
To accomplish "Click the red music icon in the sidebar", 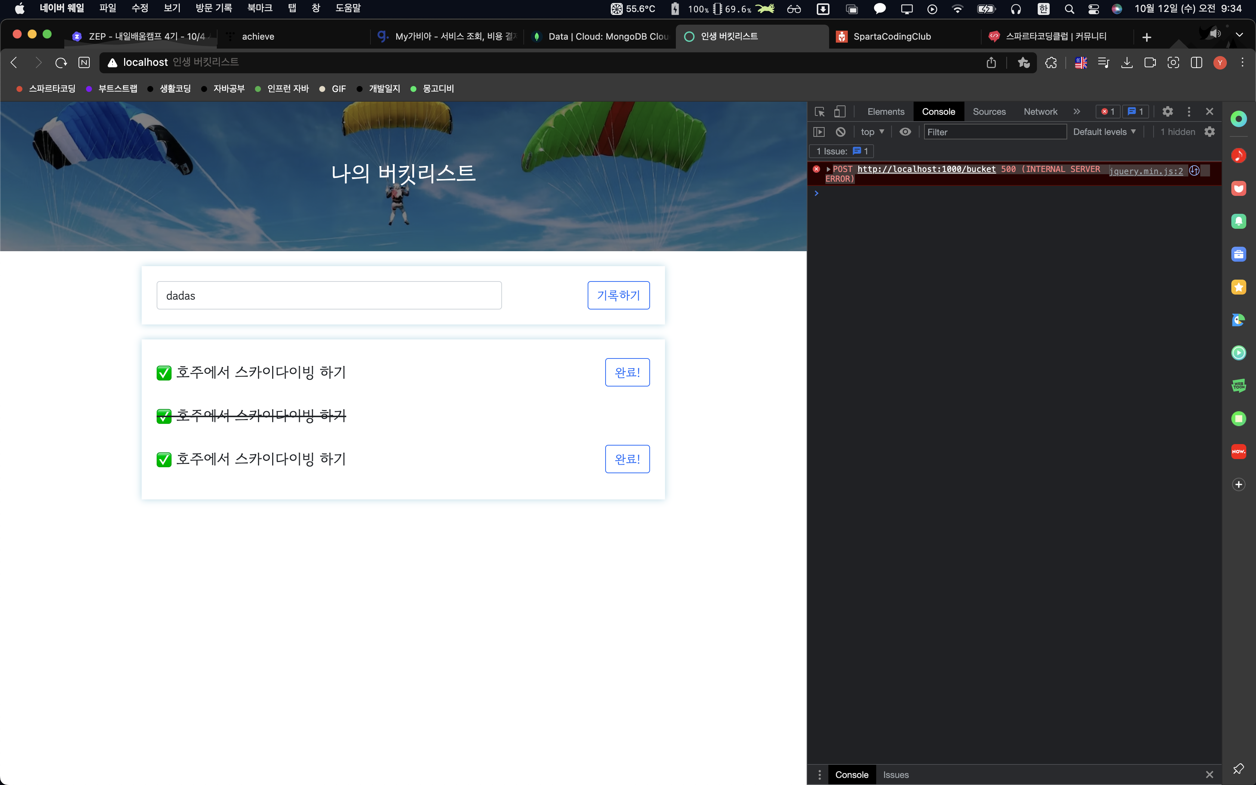I will coord(1238,155).
